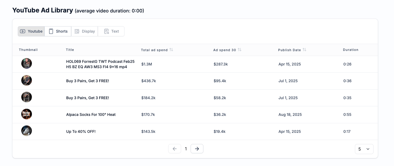The height and width of the screenshot is (166, 394).
Task: Open the Up To 40% OFF thumbnail
Action: click(x=27, y=131)
